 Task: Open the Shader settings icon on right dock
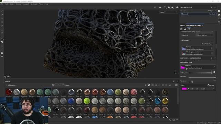219,15
